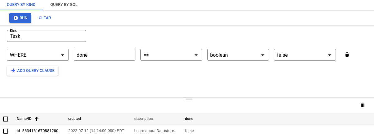
Task: Click the plus icon on Add Query Clause
Action: pos(13,71)
